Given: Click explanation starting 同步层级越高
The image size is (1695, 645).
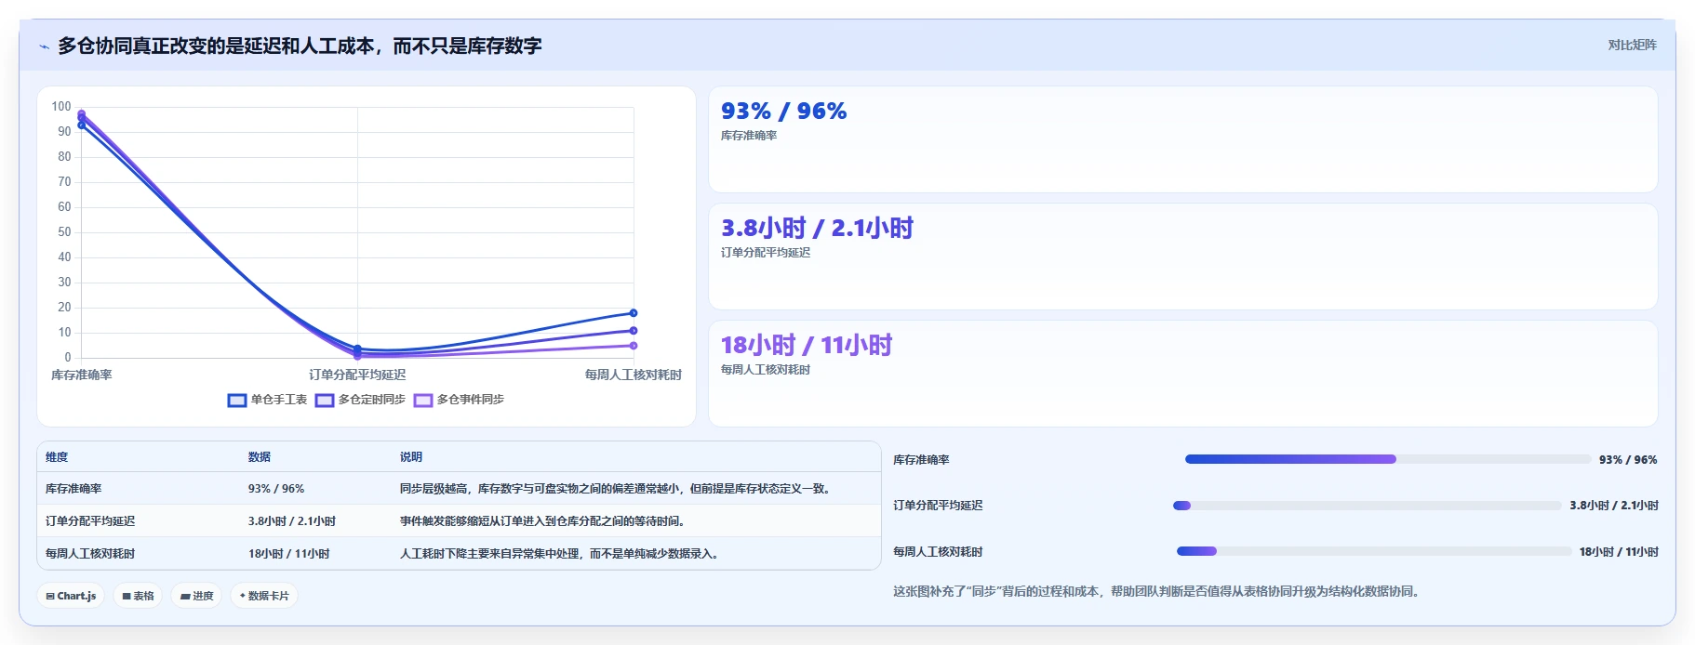Looking at the screenshot, I should [x=615, y=489].
